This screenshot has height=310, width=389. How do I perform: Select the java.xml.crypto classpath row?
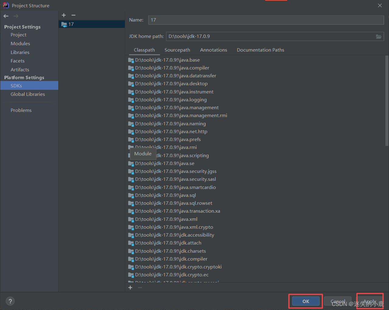tap(255, 227)
